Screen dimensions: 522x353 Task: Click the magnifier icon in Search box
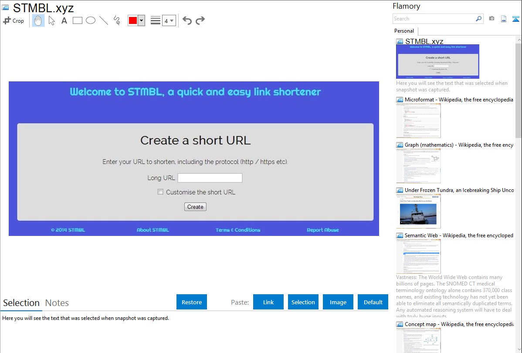click(478, 19)
